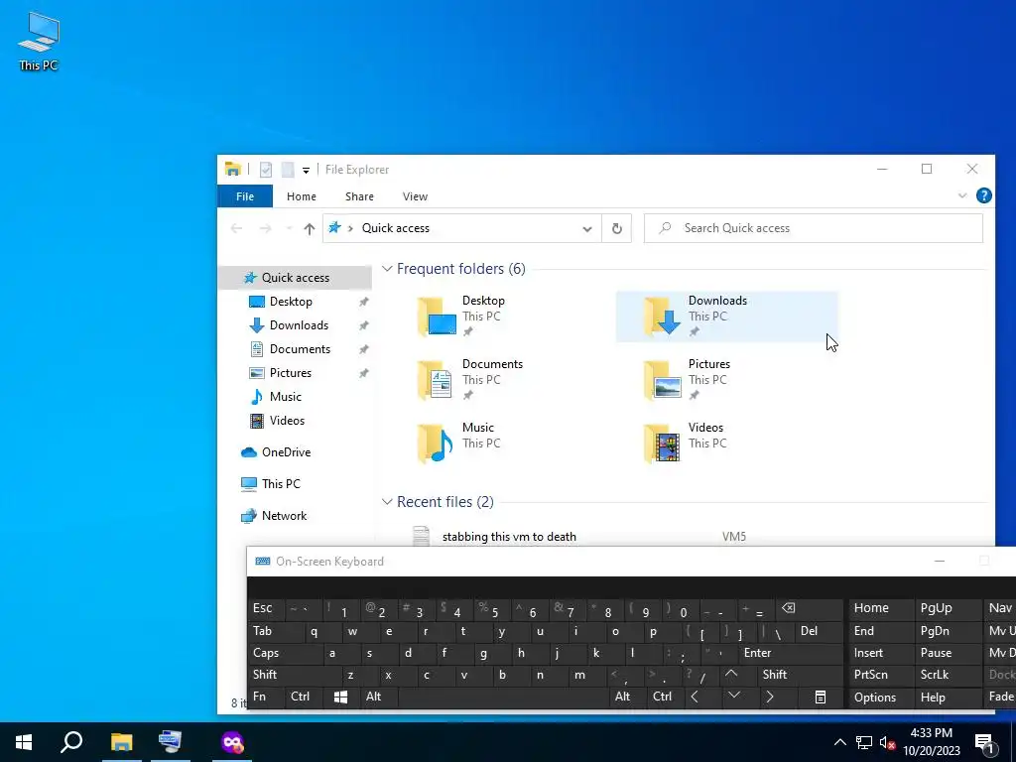1016x762 pixels.
Task: Select Videos in navigation pane
Action: (287, 421)
